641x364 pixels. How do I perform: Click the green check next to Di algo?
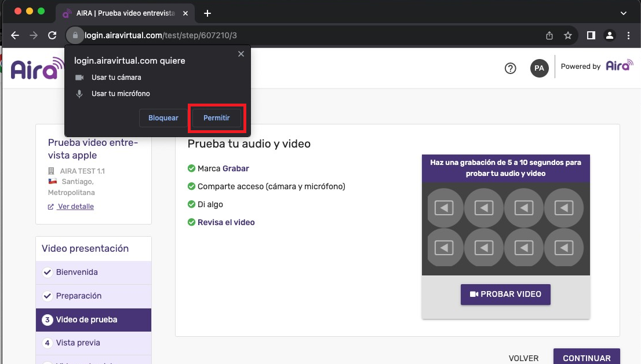[x=191, y=204]
